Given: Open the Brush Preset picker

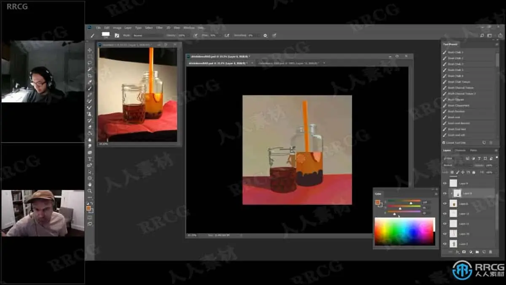Looking at the screenshot, I should [x=106, y=35].
